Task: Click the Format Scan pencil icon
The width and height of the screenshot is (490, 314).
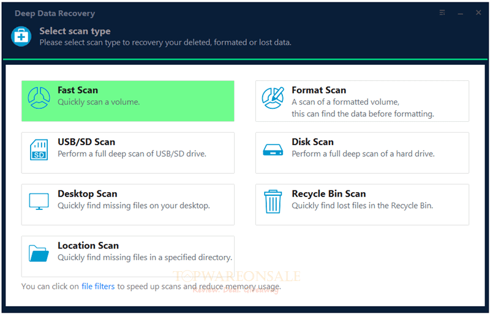Action: [273, 98]
